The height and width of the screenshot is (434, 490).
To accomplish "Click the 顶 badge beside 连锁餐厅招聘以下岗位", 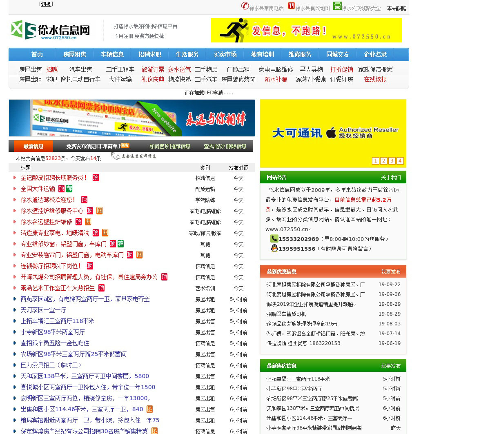I will [90, 266].
